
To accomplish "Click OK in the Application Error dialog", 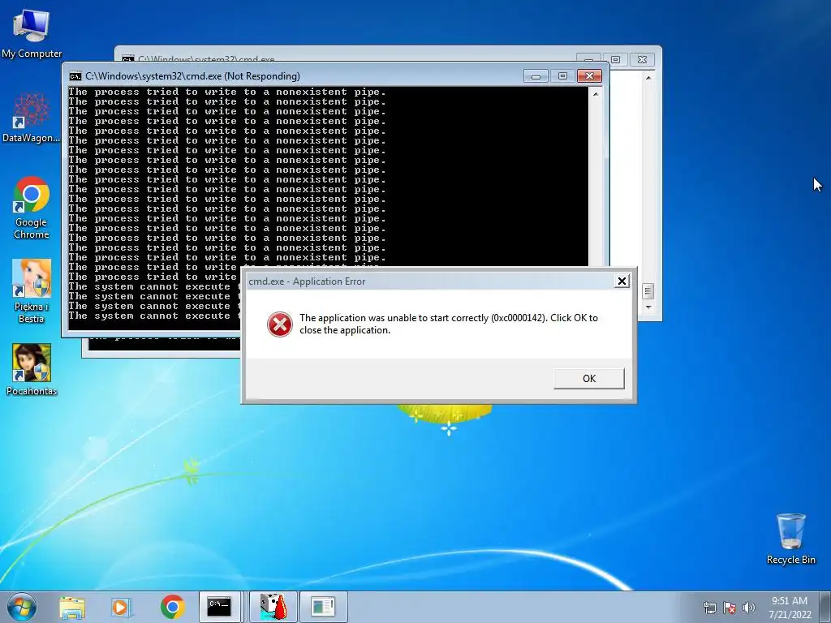I will (589, 378).
